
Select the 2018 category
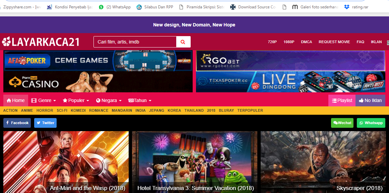coord(211,110)
